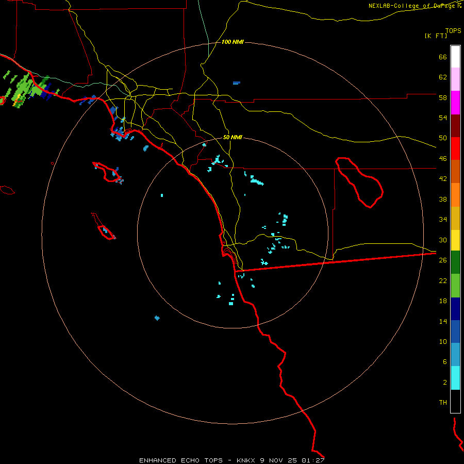Click the "54" legend value
Viewport: 464px width, 464px height.
(443, 118)
